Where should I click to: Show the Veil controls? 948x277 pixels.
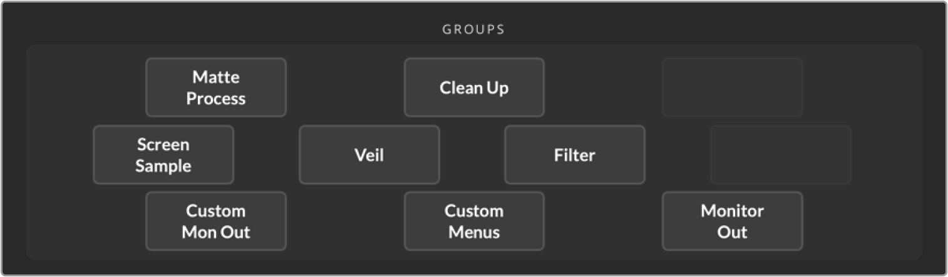click(369, 155)
